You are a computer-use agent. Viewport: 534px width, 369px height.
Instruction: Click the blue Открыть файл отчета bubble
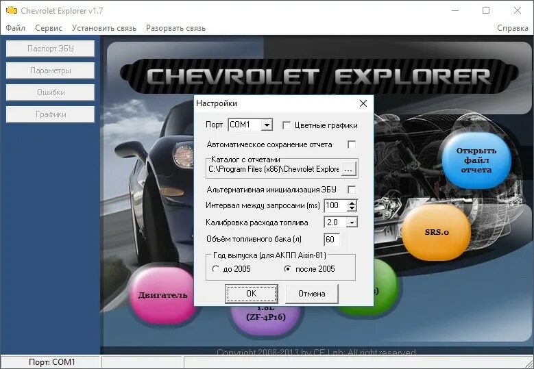click(476, 160)
